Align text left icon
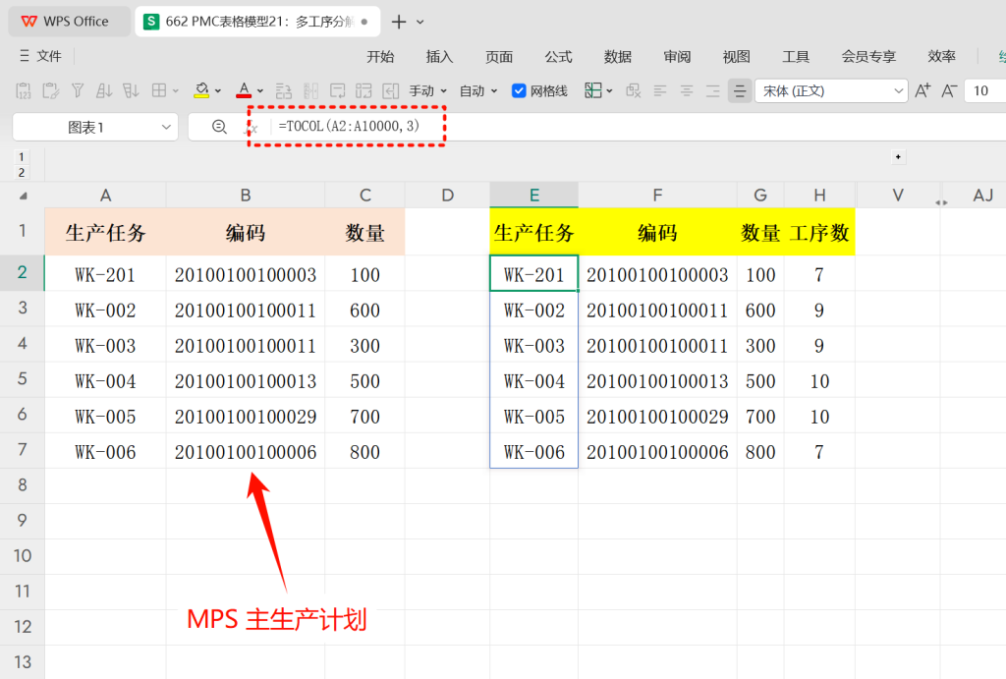The width and height of the screenshot is (1006, 679). click(660, 91)
